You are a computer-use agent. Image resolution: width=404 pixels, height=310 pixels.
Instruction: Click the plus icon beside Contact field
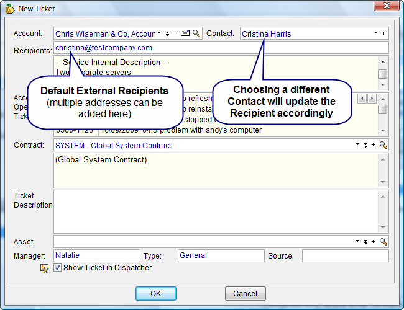383,33
